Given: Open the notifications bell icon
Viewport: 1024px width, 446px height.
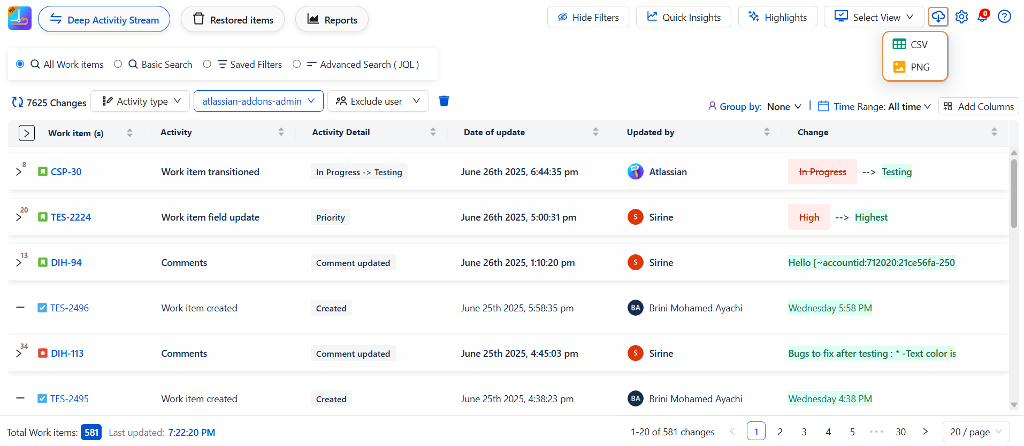Looking at the screenshot, I should [982, 17].
